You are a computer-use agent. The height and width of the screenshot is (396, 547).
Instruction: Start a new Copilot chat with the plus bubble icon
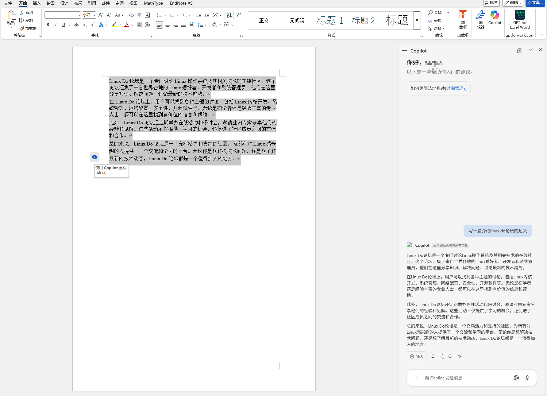[519, 51]
